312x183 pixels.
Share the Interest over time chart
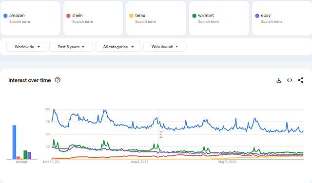coord(301,80)
